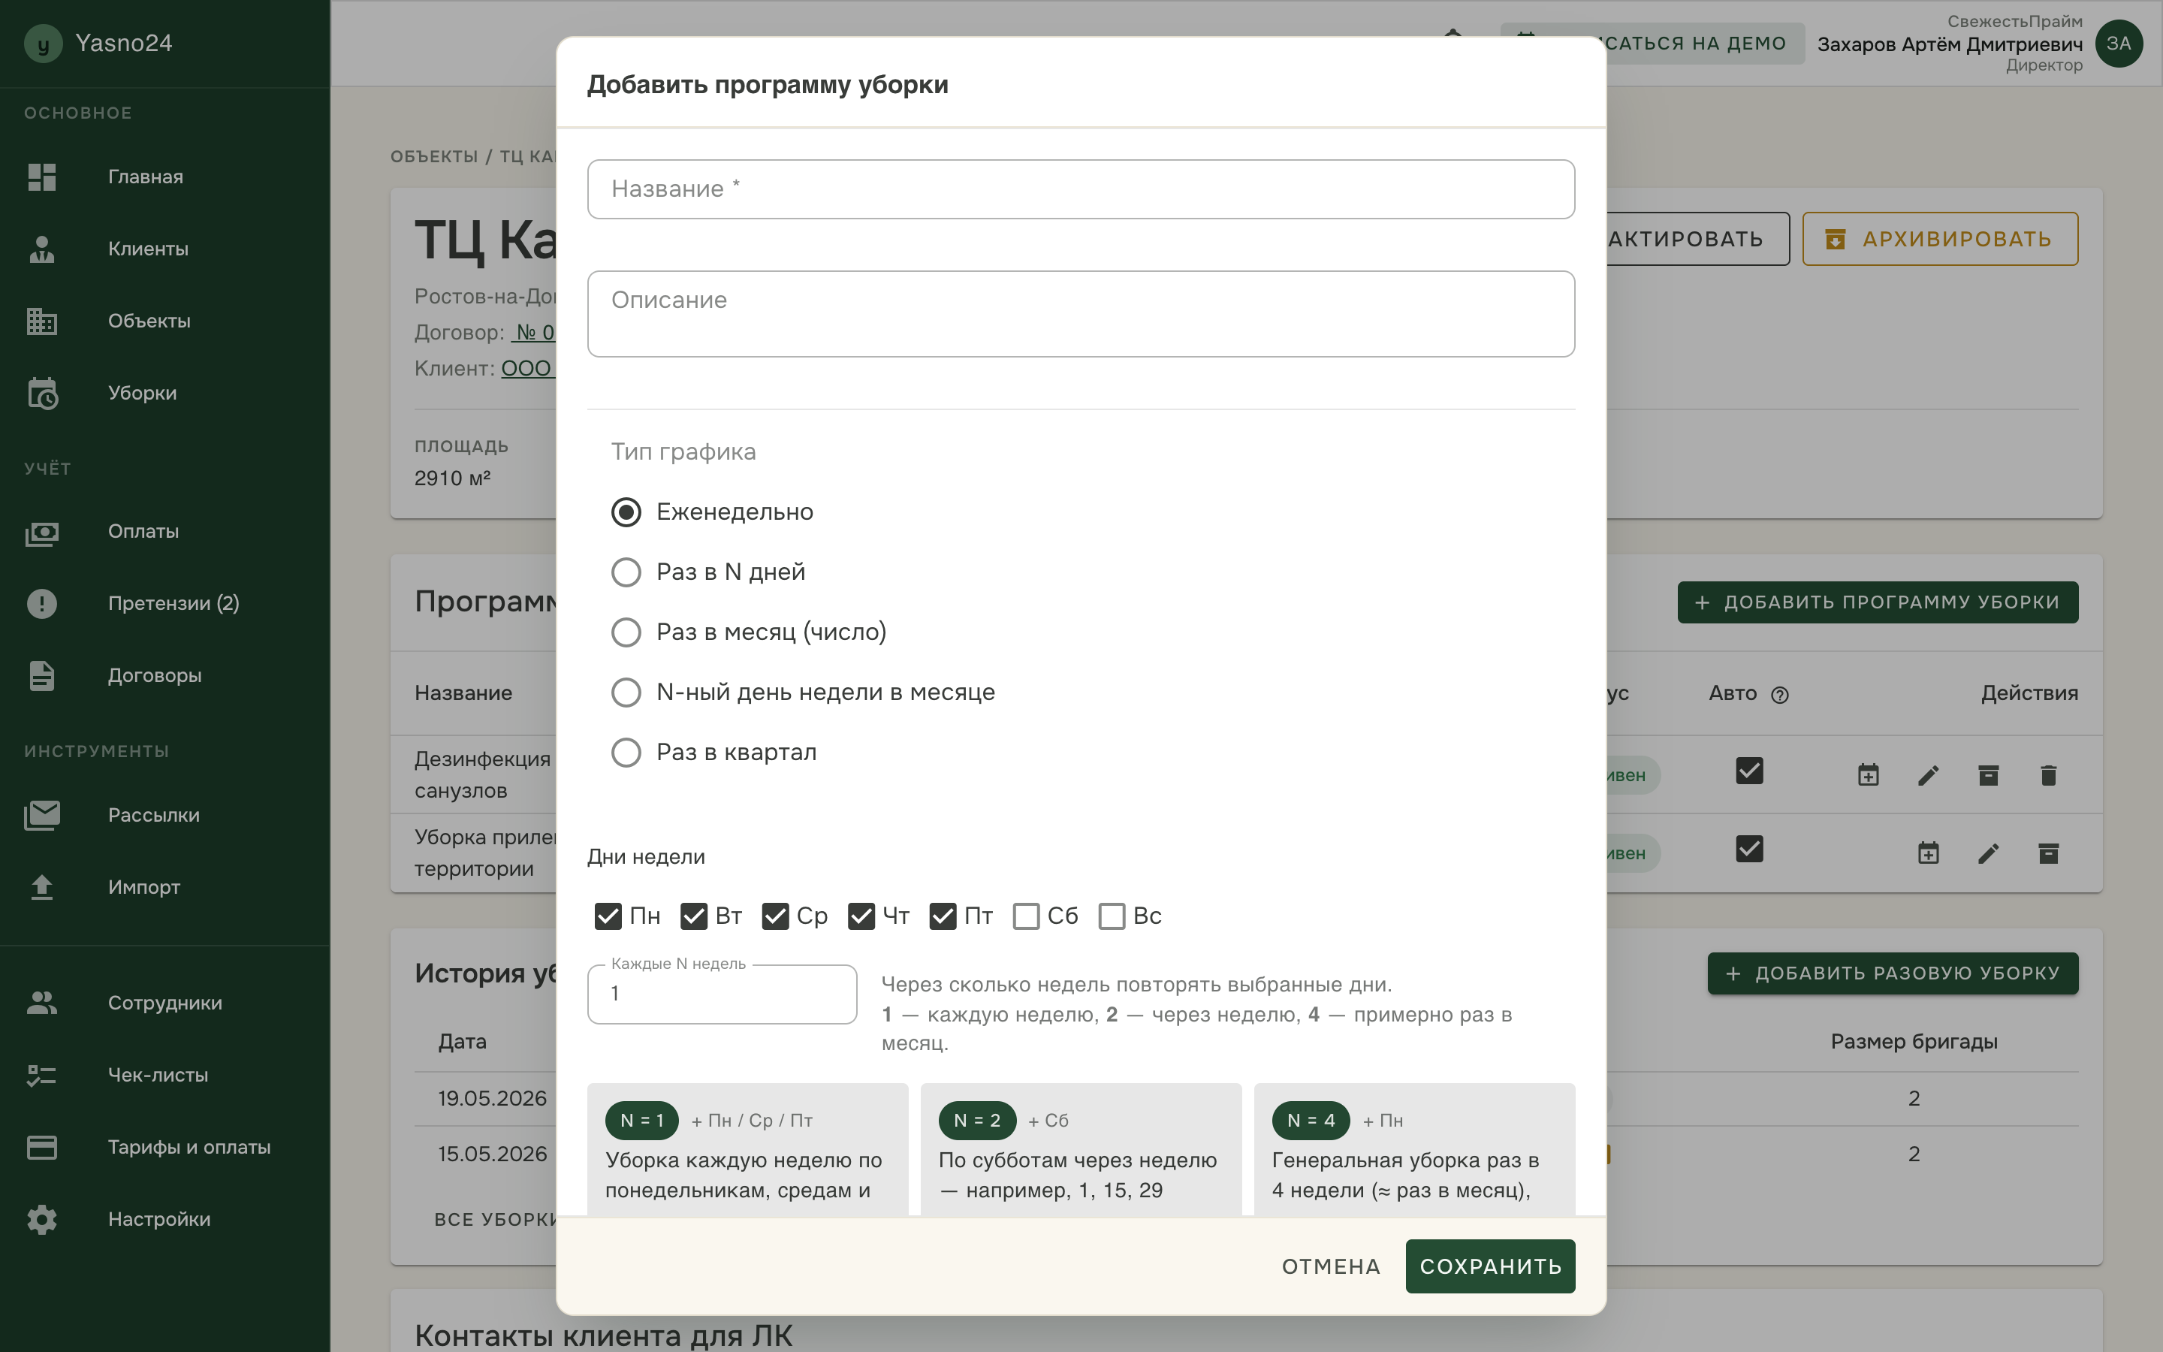Cancel the dialog with Отмена
The height and width of the screenshot is (1352, 2163).
(1331, 1266)
